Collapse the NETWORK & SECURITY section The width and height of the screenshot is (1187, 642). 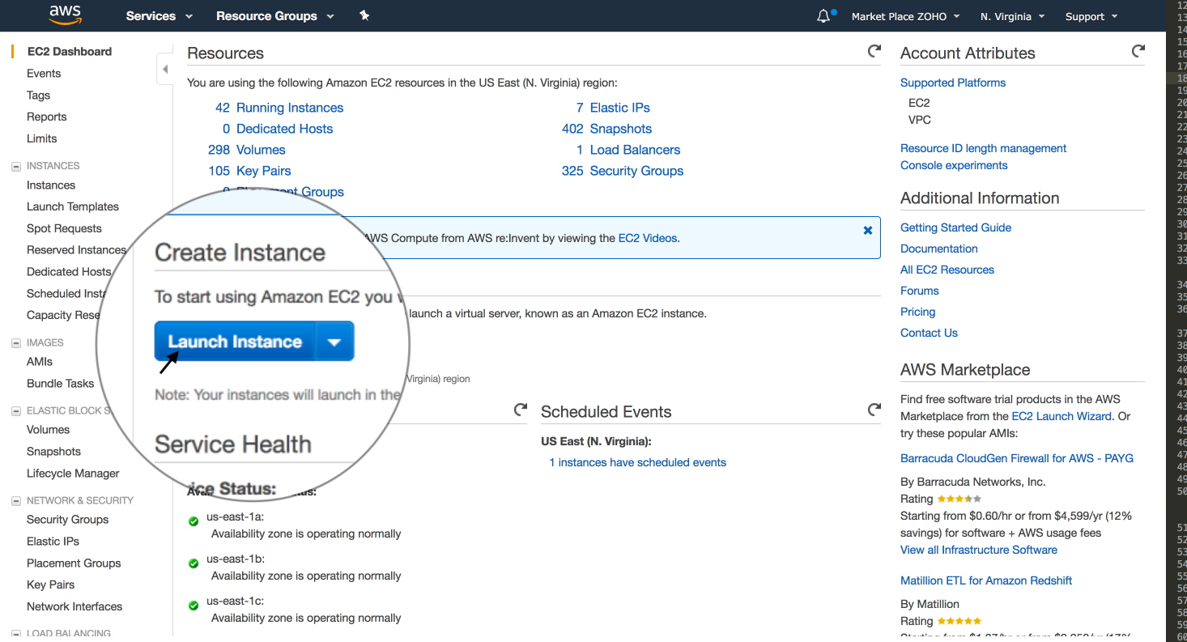[15, 501]
